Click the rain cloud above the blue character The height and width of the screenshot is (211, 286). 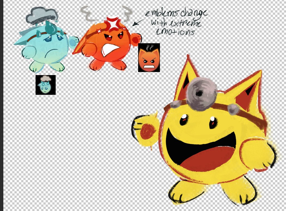(42, 16)
